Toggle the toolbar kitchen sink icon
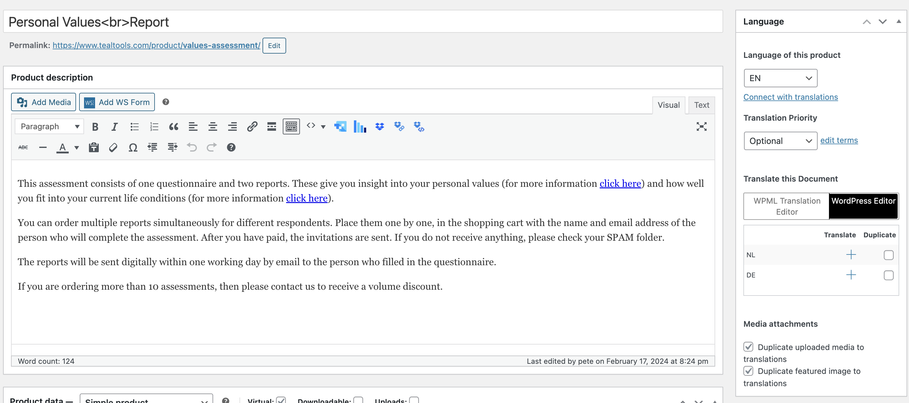Image resolution: width=909 pixels, height=403 pixels. coord(291,127)
